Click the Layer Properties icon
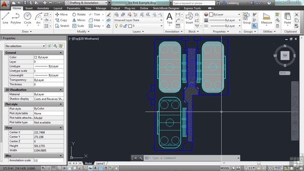Screen dimensions: 304x171 point(116,15)
